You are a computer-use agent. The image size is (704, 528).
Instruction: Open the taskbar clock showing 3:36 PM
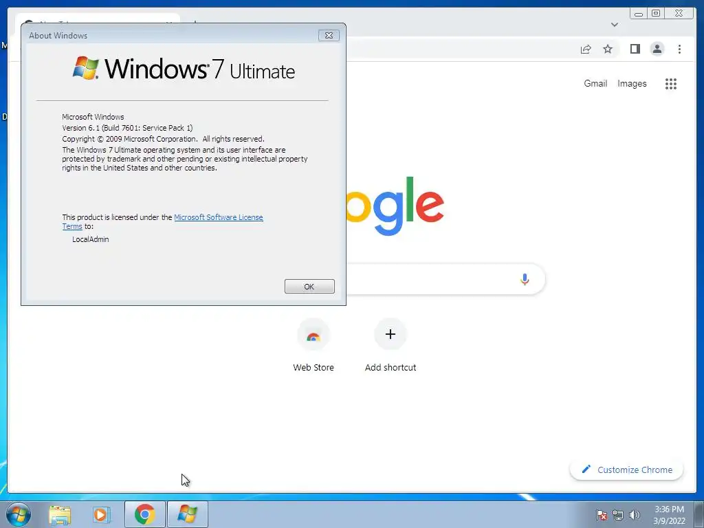pos(669,515)
